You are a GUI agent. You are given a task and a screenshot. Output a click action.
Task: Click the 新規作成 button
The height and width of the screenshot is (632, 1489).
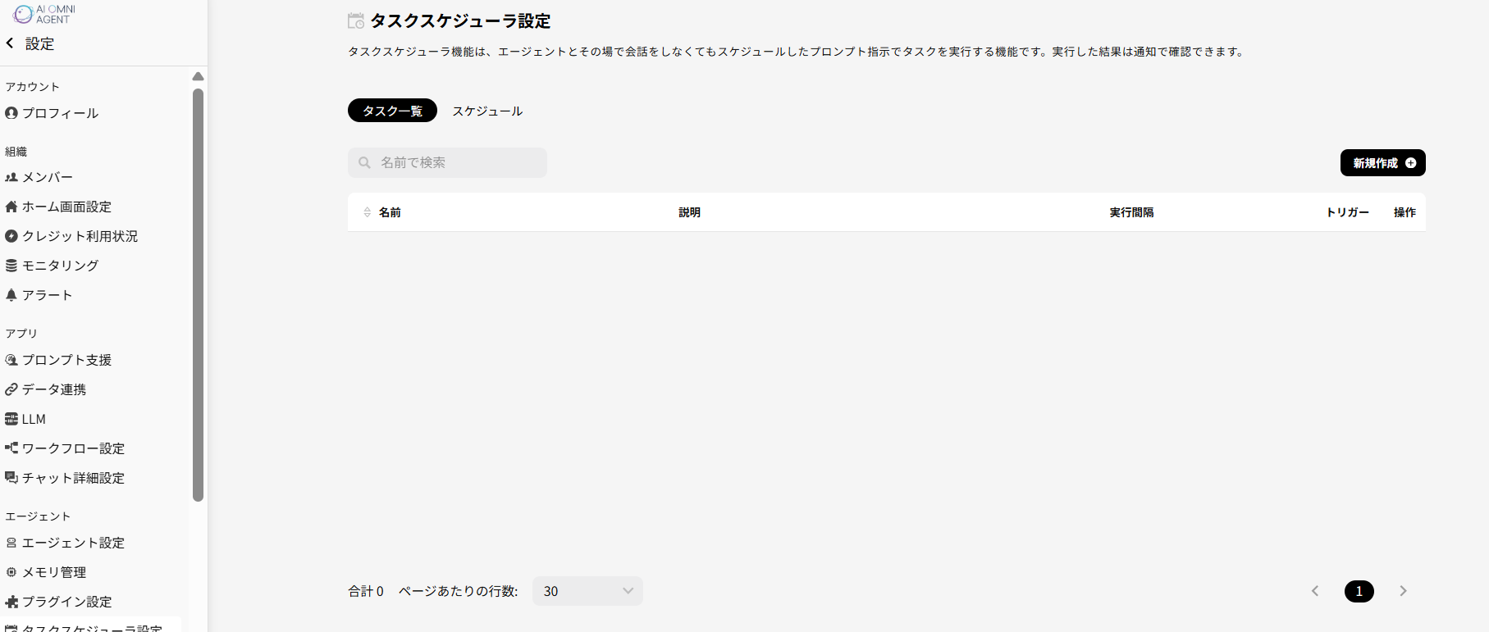point(1382,163)
